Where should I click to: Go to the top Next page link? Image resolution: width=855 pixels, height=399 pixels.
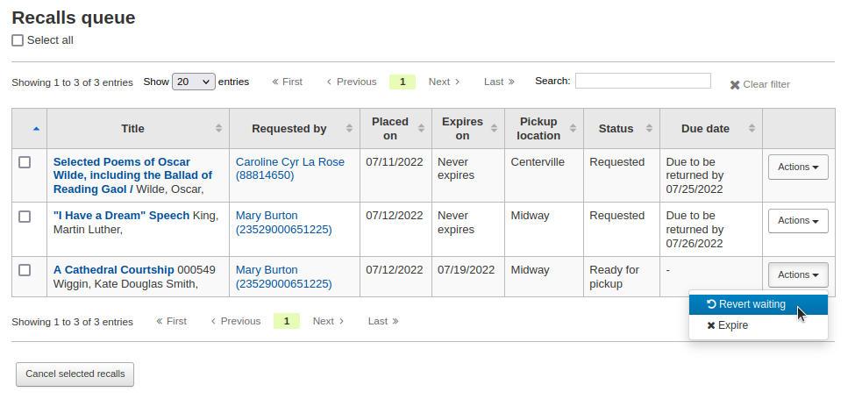click(x=445, y=82)
